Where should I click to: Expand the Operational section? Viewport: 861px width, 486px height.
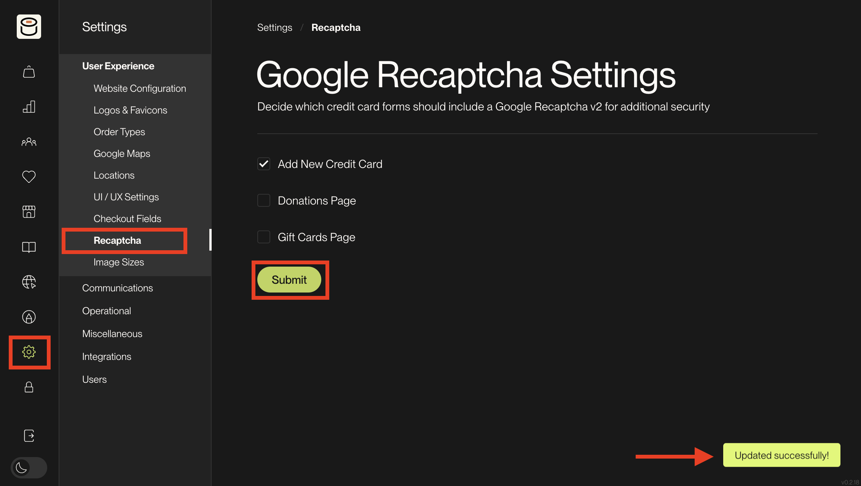pyautogui.click(x=107, y=311)
